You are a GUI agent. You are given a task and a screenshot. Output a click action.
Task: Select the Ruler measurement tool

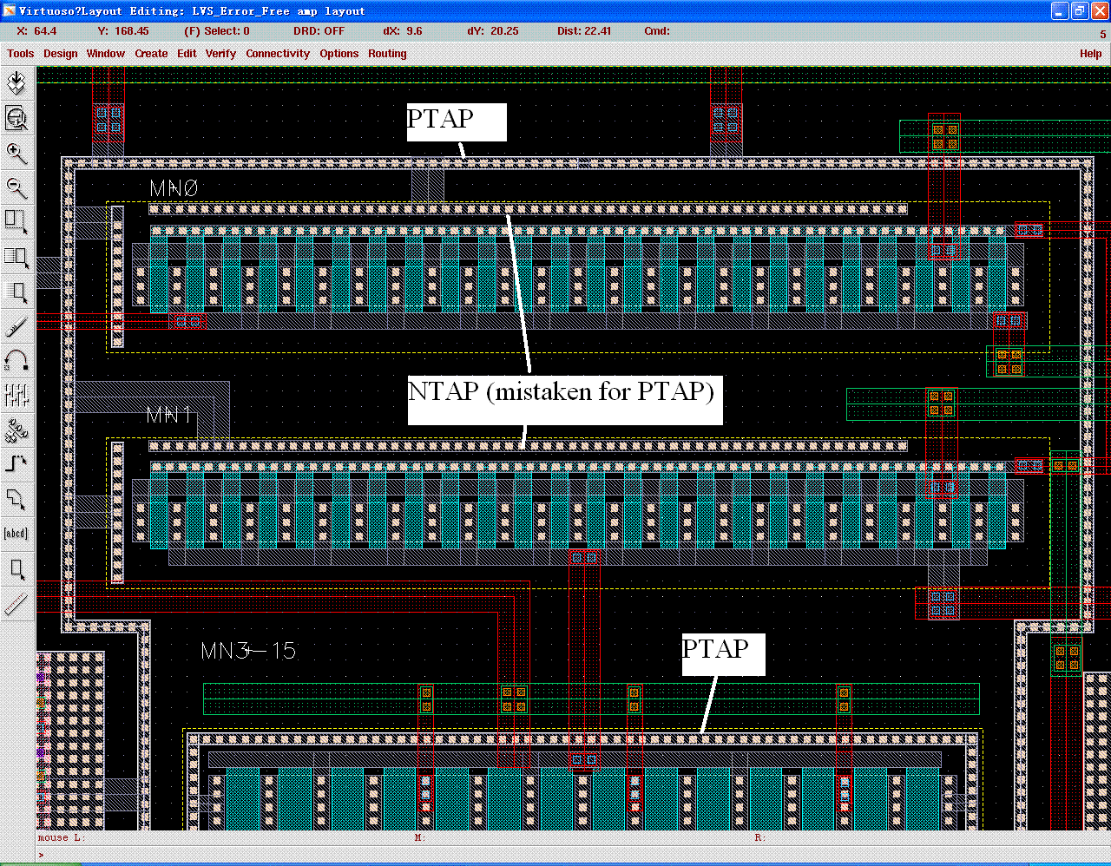click(x=16, y=604)
